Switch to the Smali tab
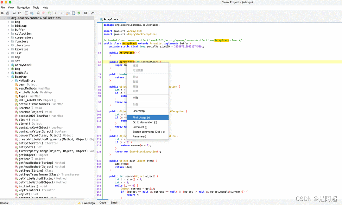The height and width of the screenshot is (205, 342). point(114,203)
